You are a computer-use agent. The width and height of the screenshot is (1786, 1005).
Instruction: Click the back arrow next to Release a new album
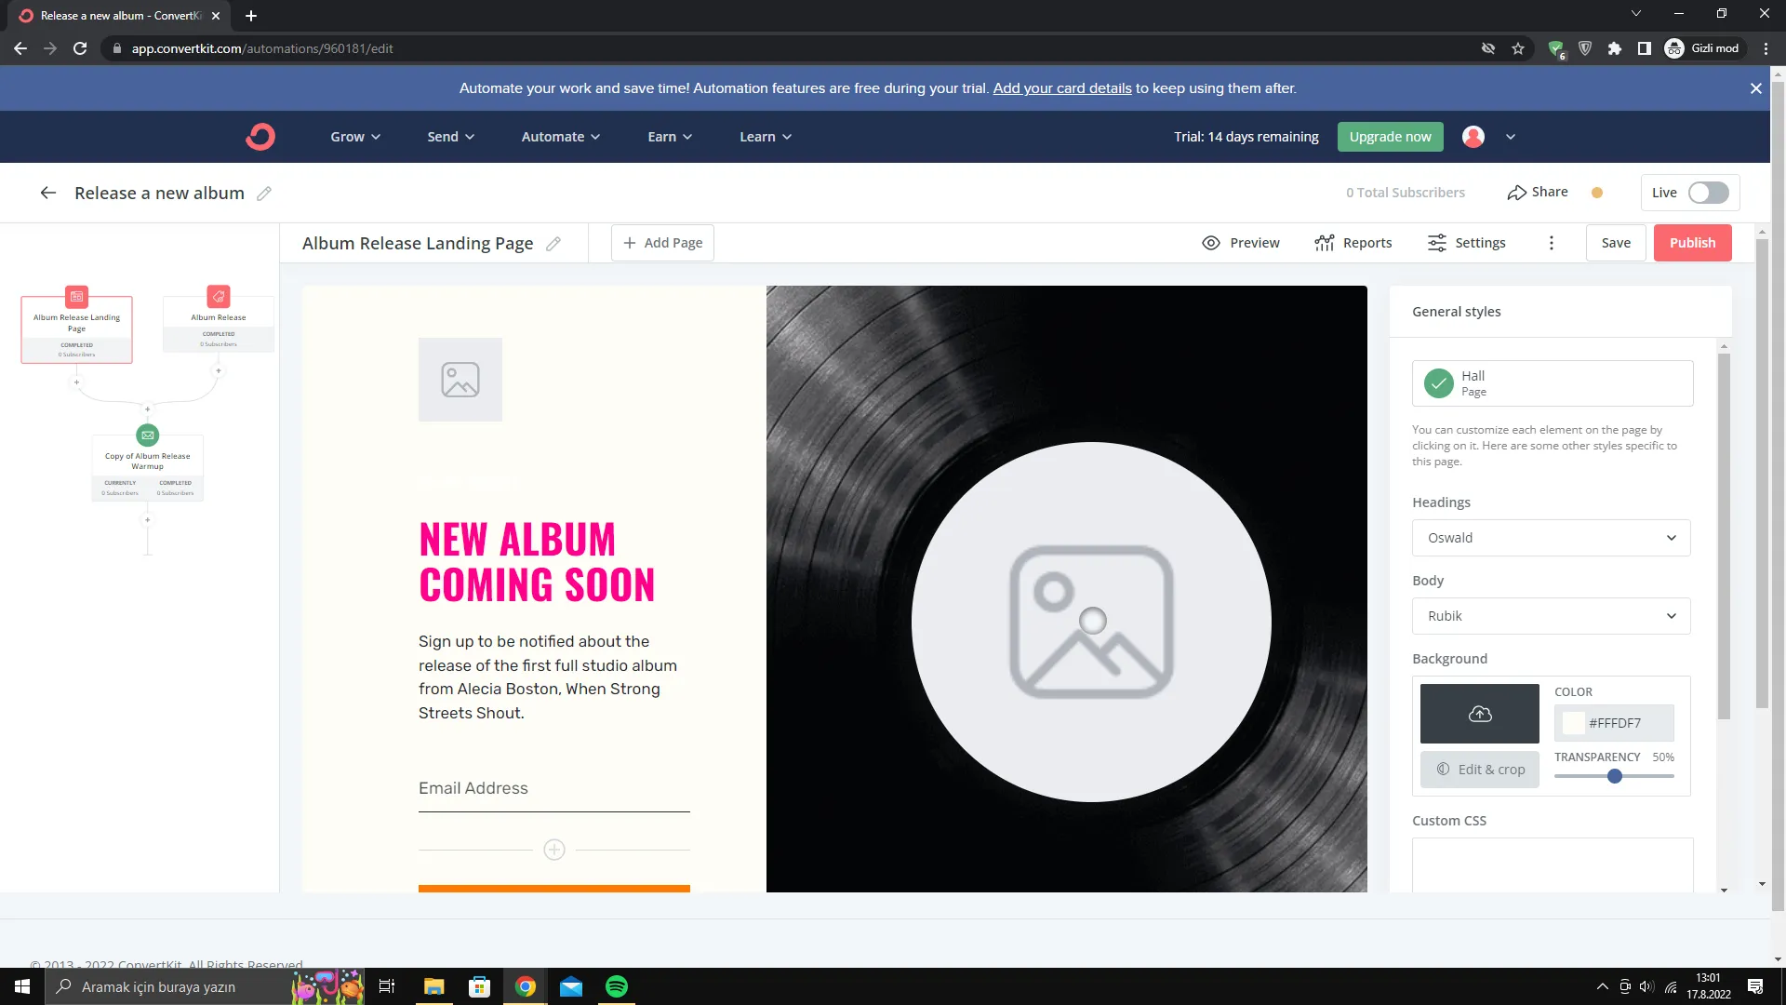48,193
